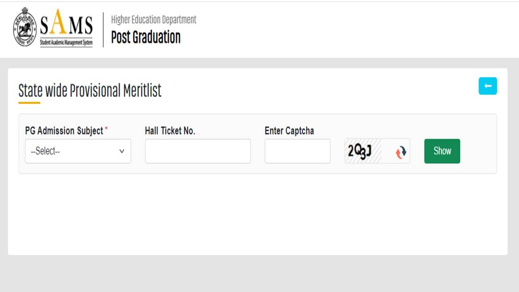The image size is (519, 292).
Task: Click the red required asterisk
Action: (106, 129)
